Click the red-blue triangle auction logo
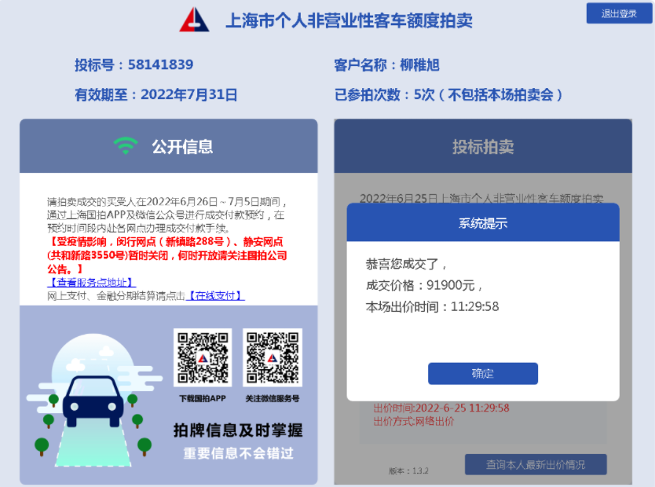Screen dimensions: 655x487 (194, 19)
